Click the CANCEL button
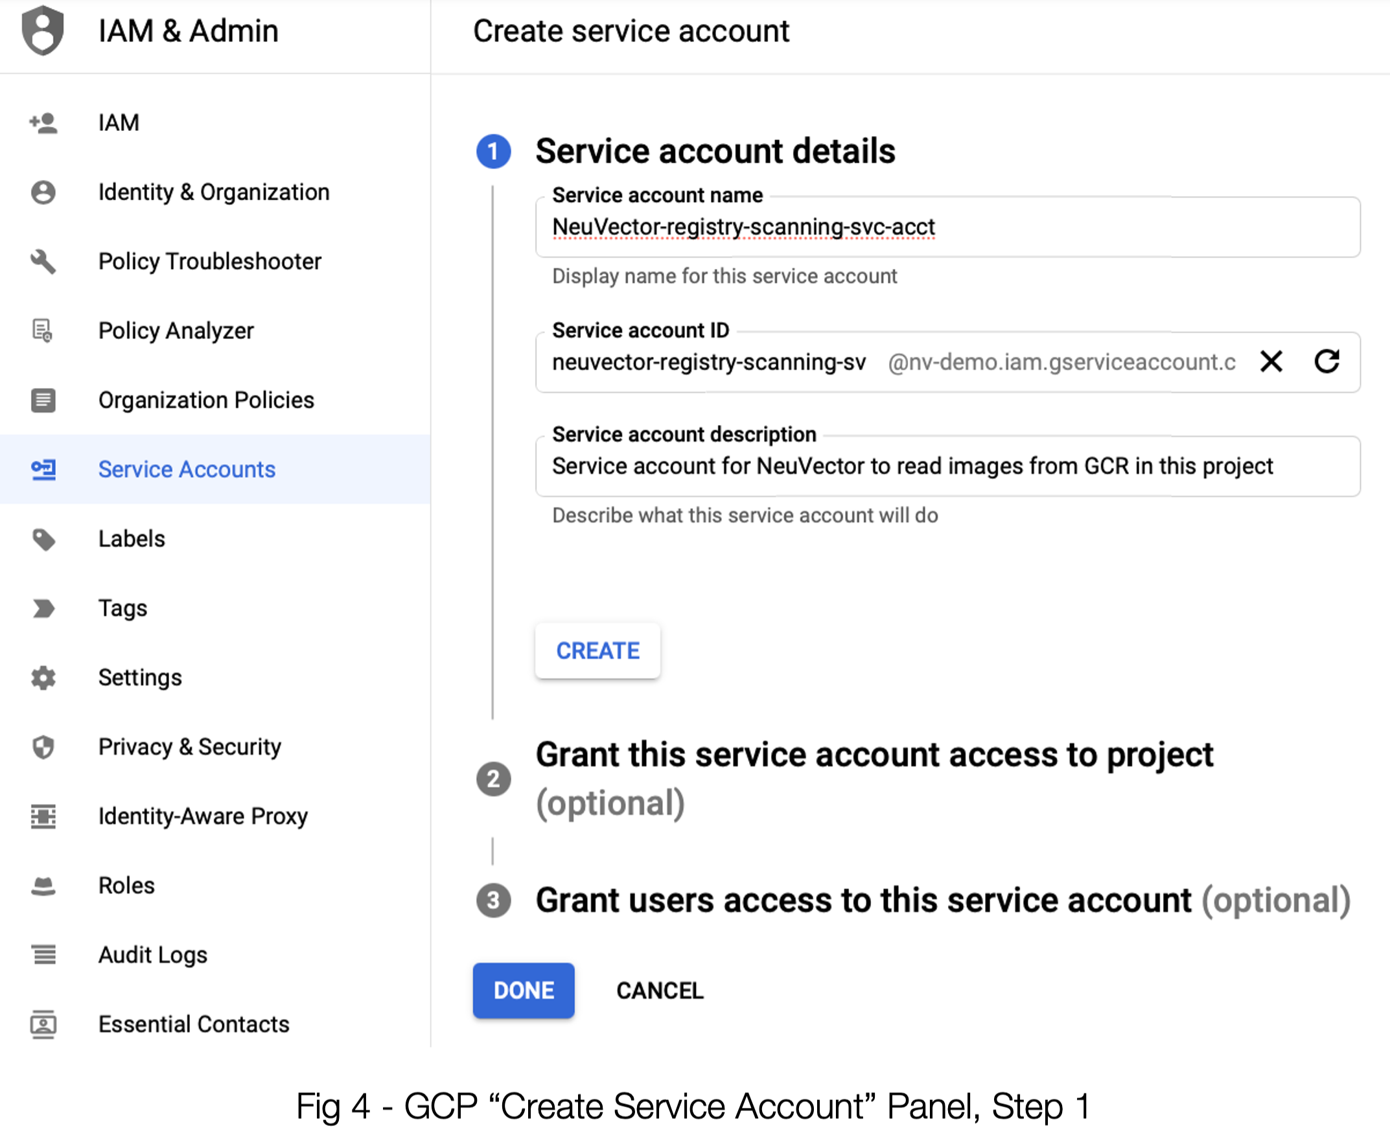1390x1146 pixels. tap(660, 991)
